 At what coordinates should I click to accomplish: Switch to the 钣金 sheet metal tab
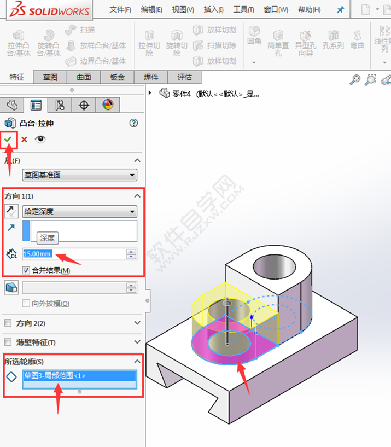(x=118, y=77)
